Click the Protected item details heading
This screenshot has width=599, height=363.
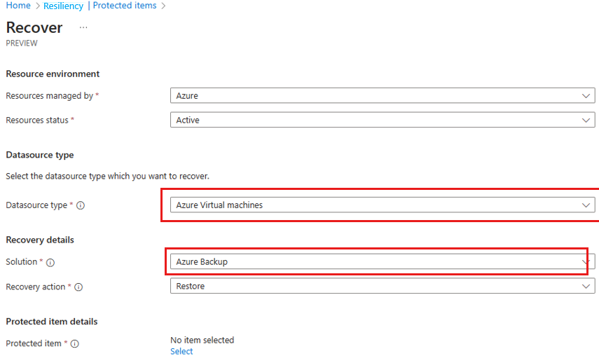52,322
